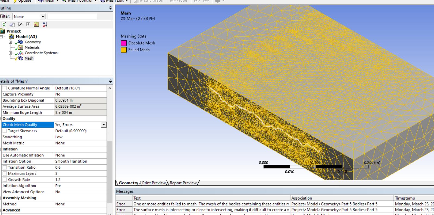Click the Bounding Box Diagonal value
The image size is (434, 215).
tap(80, 100)
